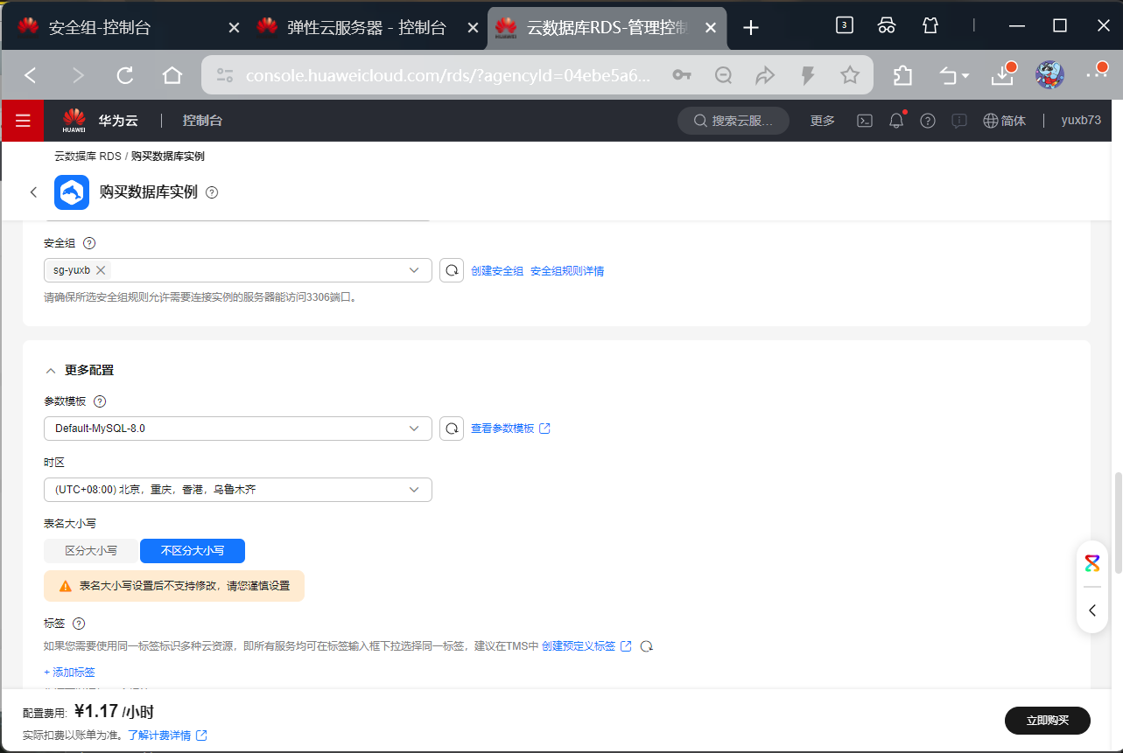Close the 安全组-控制台 tab
1123x753 pixels.
coord(234,28)
